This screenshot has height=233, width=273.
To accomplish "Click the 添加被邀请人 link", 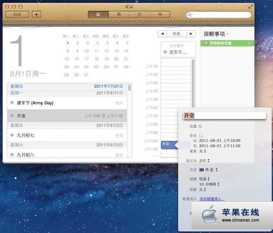I will click(x=211, y=199).
